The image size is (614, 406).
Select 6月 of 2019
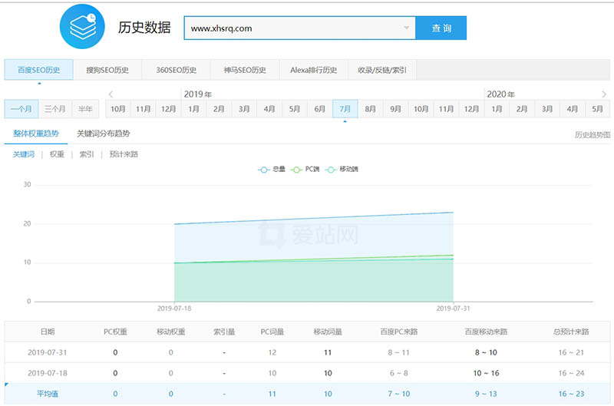pyautogui.click(x=320, y=109)
